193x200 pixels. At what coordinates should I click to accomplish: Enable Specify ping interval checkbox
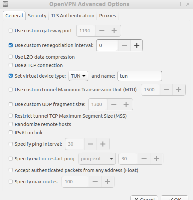[11, 144]
